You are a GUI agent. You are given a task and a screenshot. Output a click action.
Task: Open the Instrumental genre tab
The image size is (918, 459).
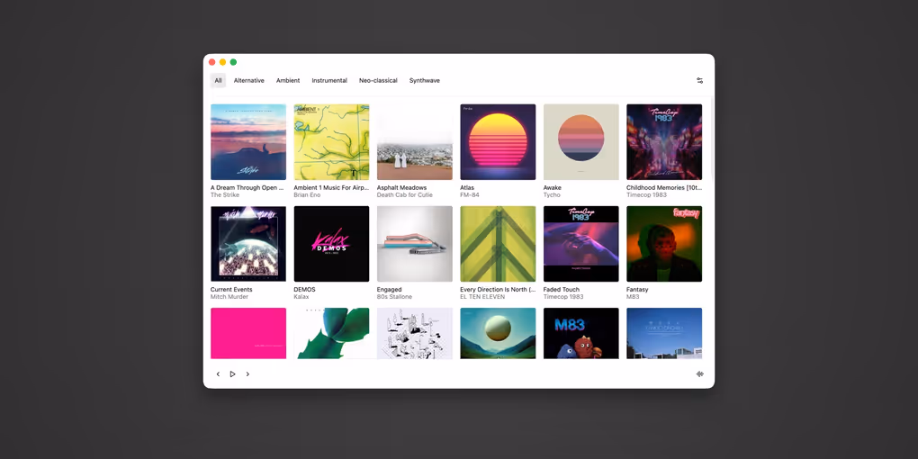(329, 81)
